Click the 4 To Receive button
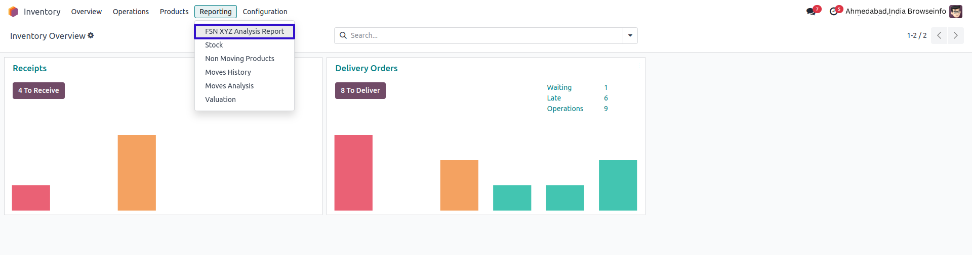 point(38,90)
